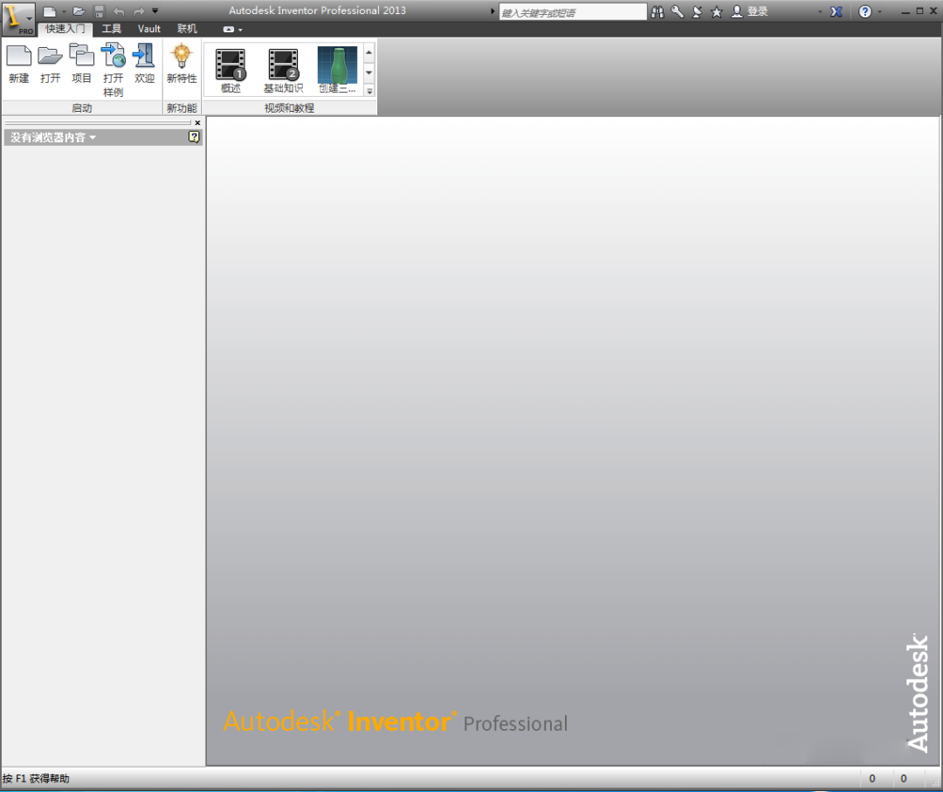Click the Autodesk Exchange X icon
The width and height of the screenshot is (943, 792).
[x=836, y=11]
